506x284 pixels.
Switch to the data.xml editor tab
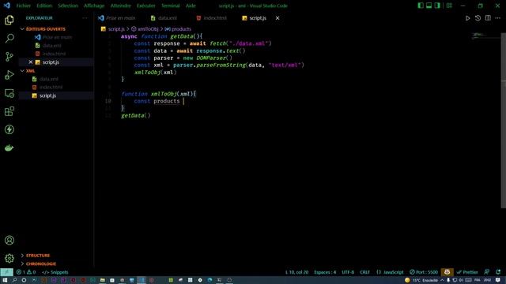click(x=164, y=18)
